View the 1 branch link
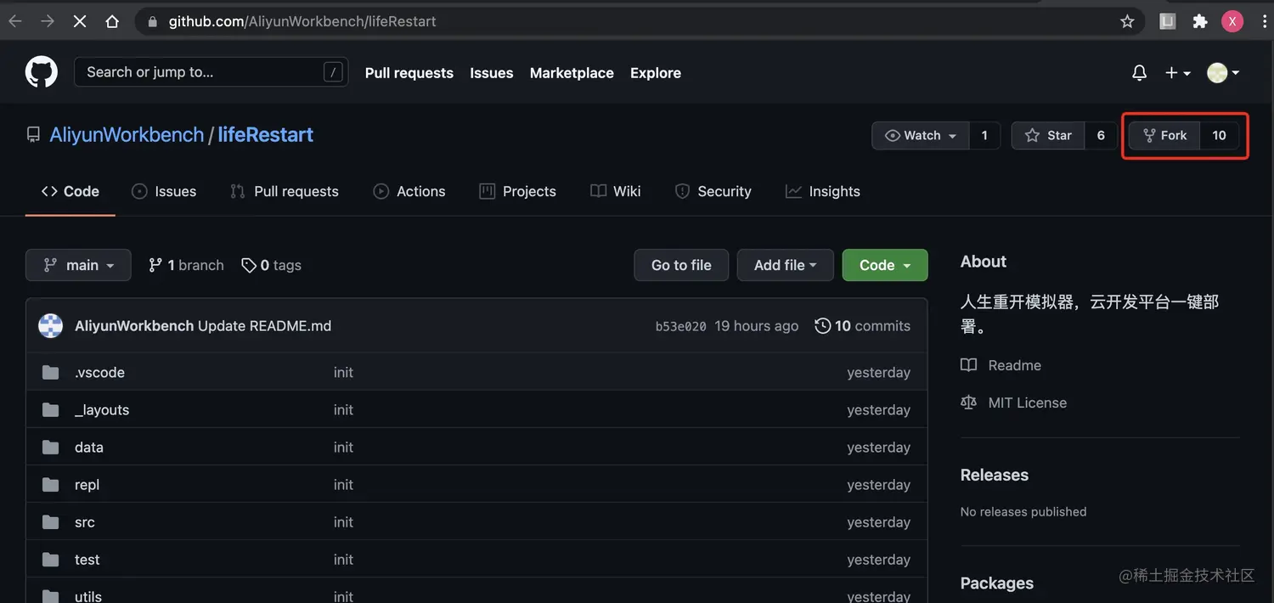The image size is (1274, 603). (x=186, y=265)
